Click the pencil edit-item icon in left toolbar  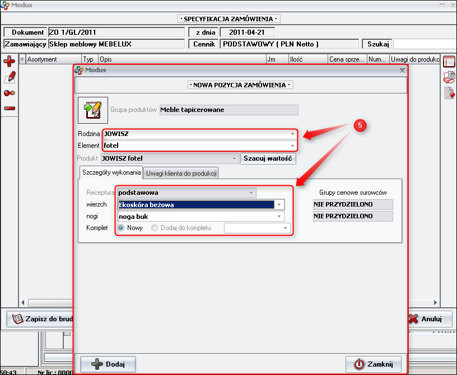[x=9, y=78]
